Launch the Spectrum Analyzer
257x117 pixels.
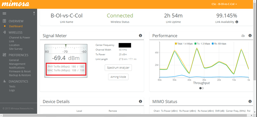[118, 68]
